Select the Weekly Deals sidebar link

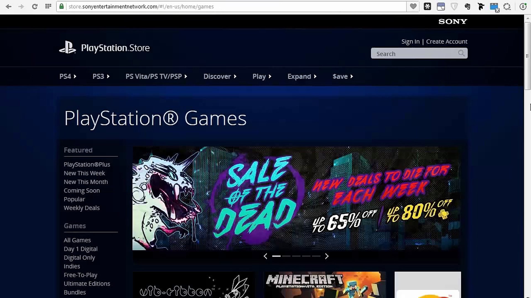82,208
